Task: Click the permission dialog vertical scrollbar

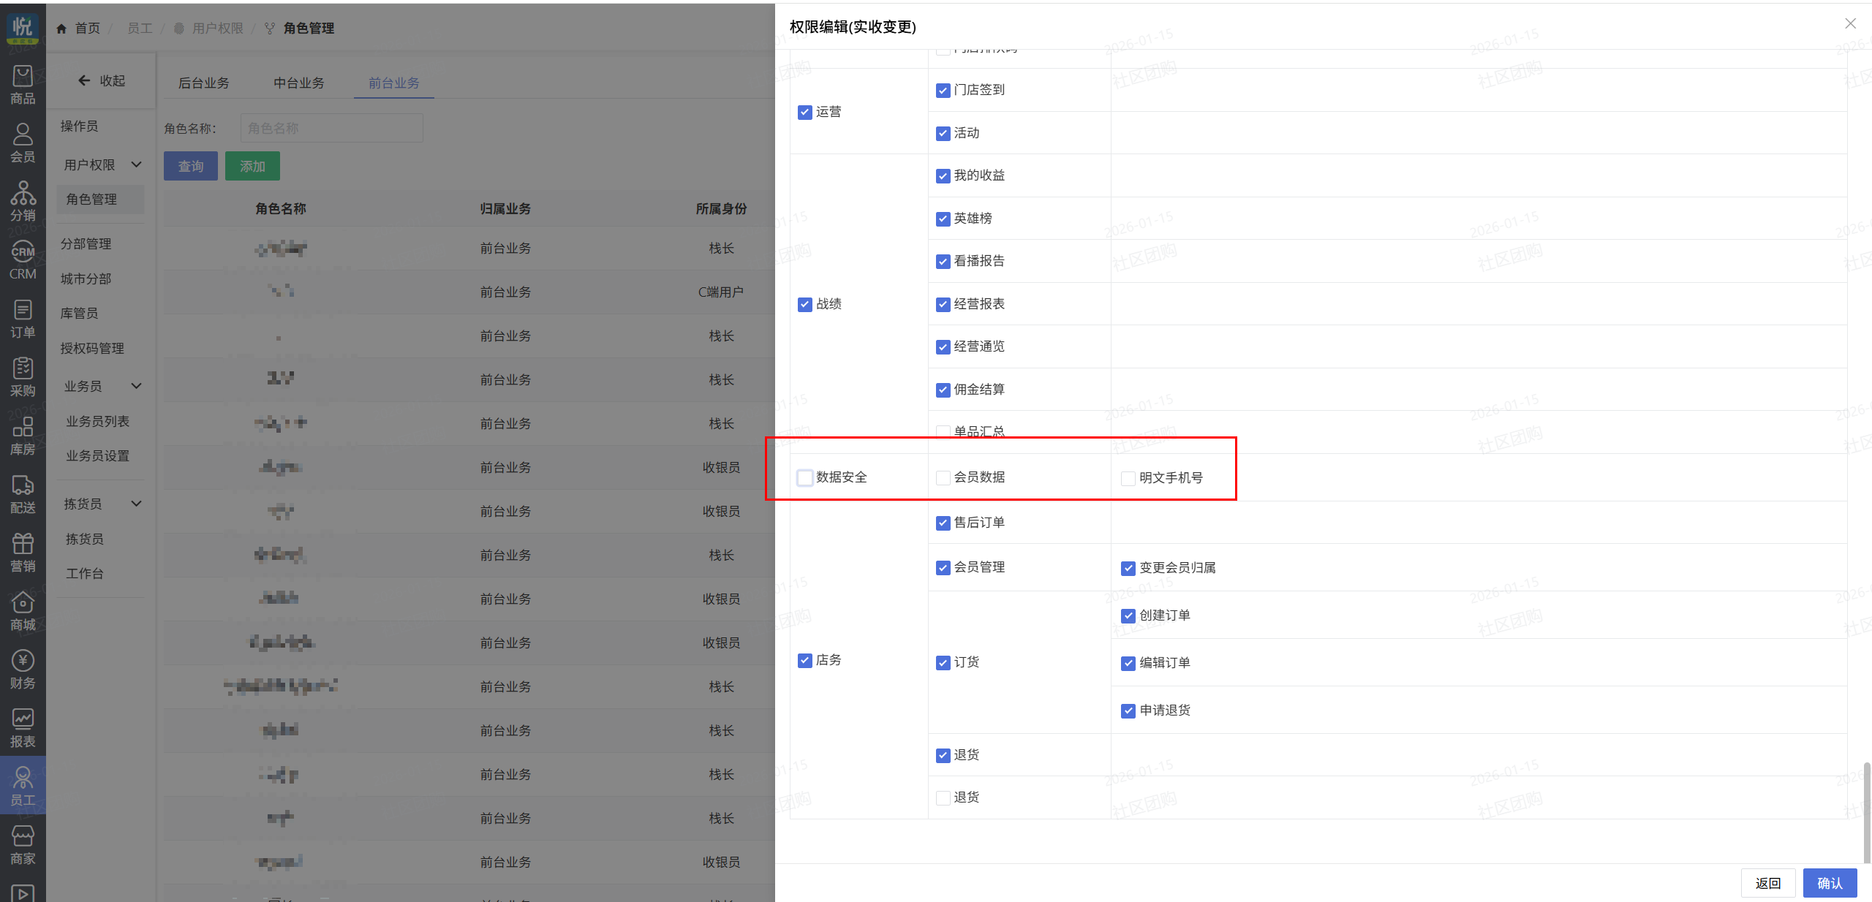Action: click(1866, 811)
